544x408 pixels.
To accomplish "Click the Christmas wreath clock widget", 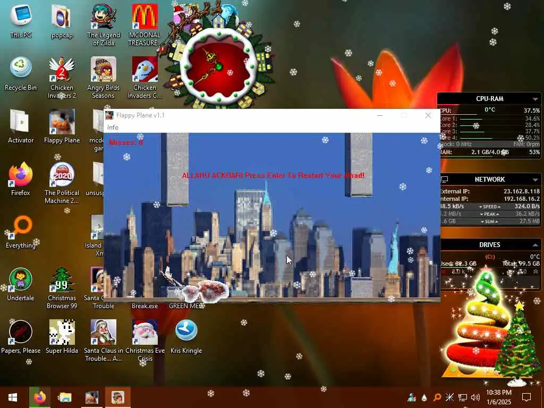I will 218,66.
